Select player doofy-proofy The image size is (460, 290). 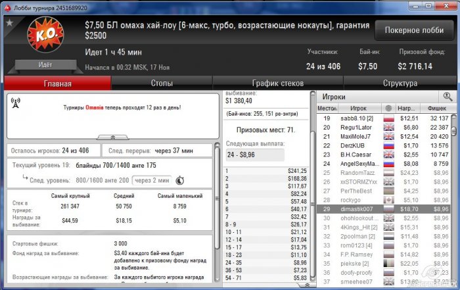pyautogui.click(x=356, y=273)
